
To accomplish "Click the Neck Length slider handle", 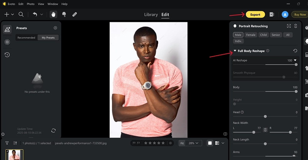I will (265, 144).
